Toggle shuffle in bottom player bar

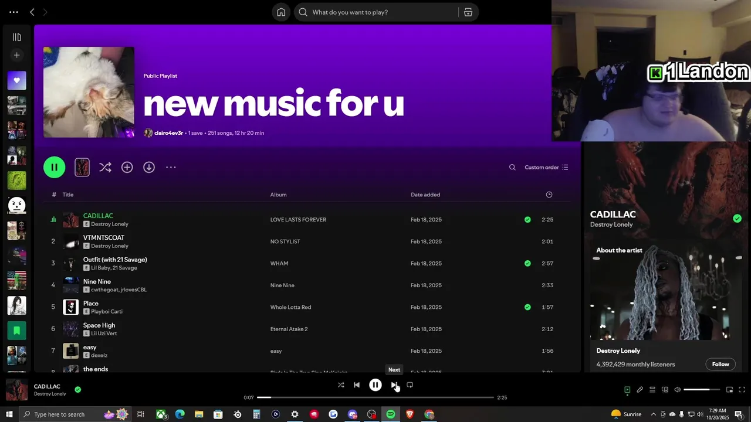click(x=341, y=385)
